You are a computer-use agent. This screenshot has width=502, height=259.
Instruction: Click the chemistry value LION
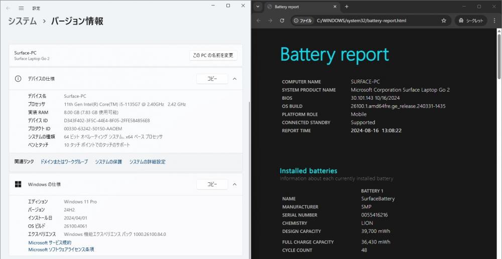[x=367, y=223]
